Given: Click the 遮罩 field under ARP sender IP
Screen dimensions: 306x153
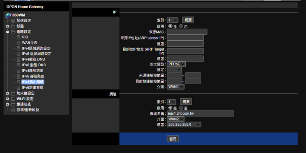Looking at the screenshot, I should 185,44.
